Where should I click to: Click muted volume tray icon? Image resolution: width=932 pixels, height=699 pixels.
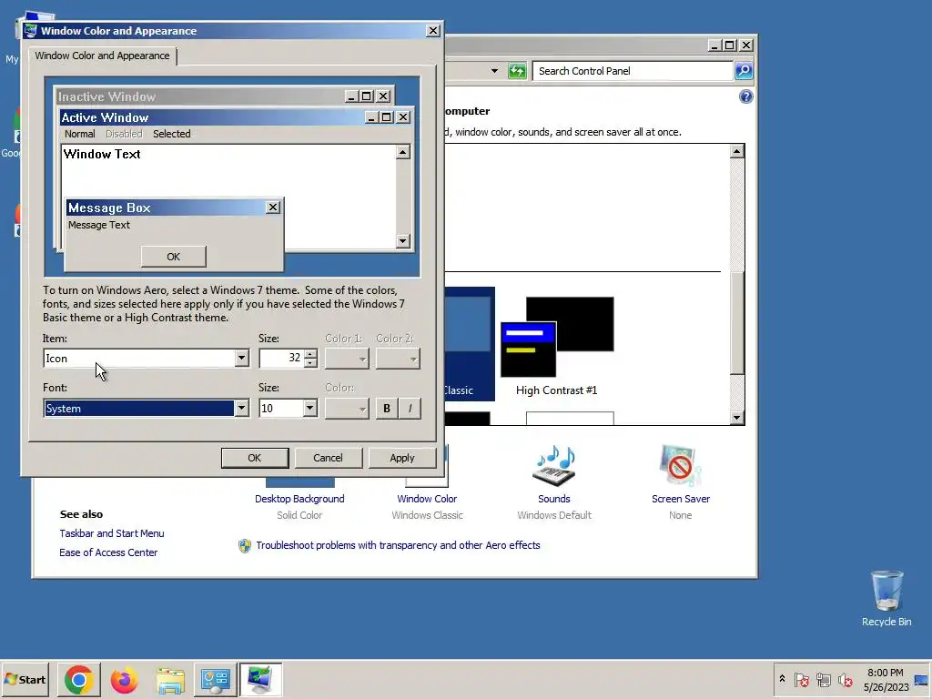click(845, 679)
